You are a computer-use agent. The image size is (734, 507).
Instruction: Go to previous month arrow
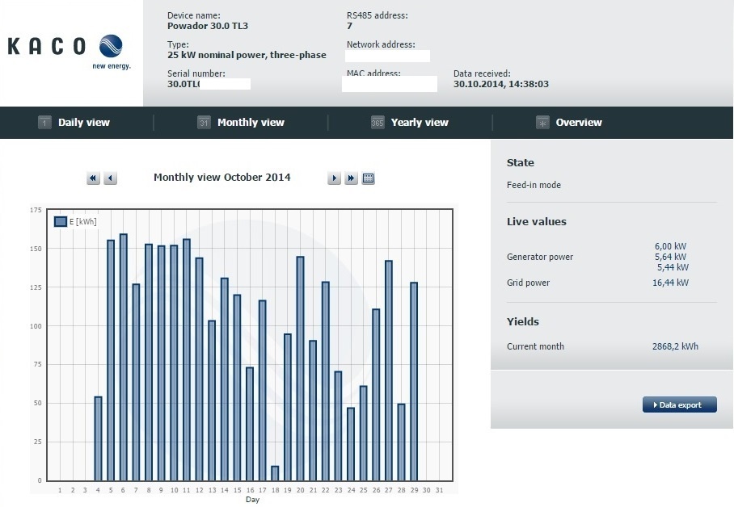(110, 178)
